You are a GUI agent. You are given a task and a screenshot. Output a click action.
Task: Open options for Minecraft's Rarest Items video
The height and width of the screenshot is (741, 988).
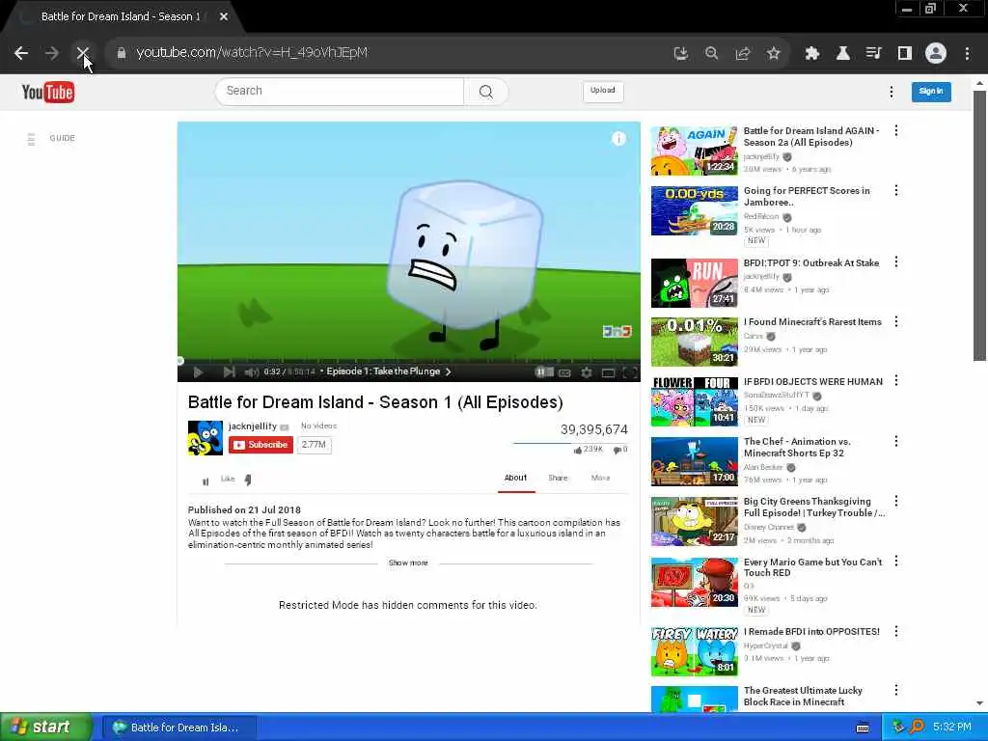click(896, 322)
